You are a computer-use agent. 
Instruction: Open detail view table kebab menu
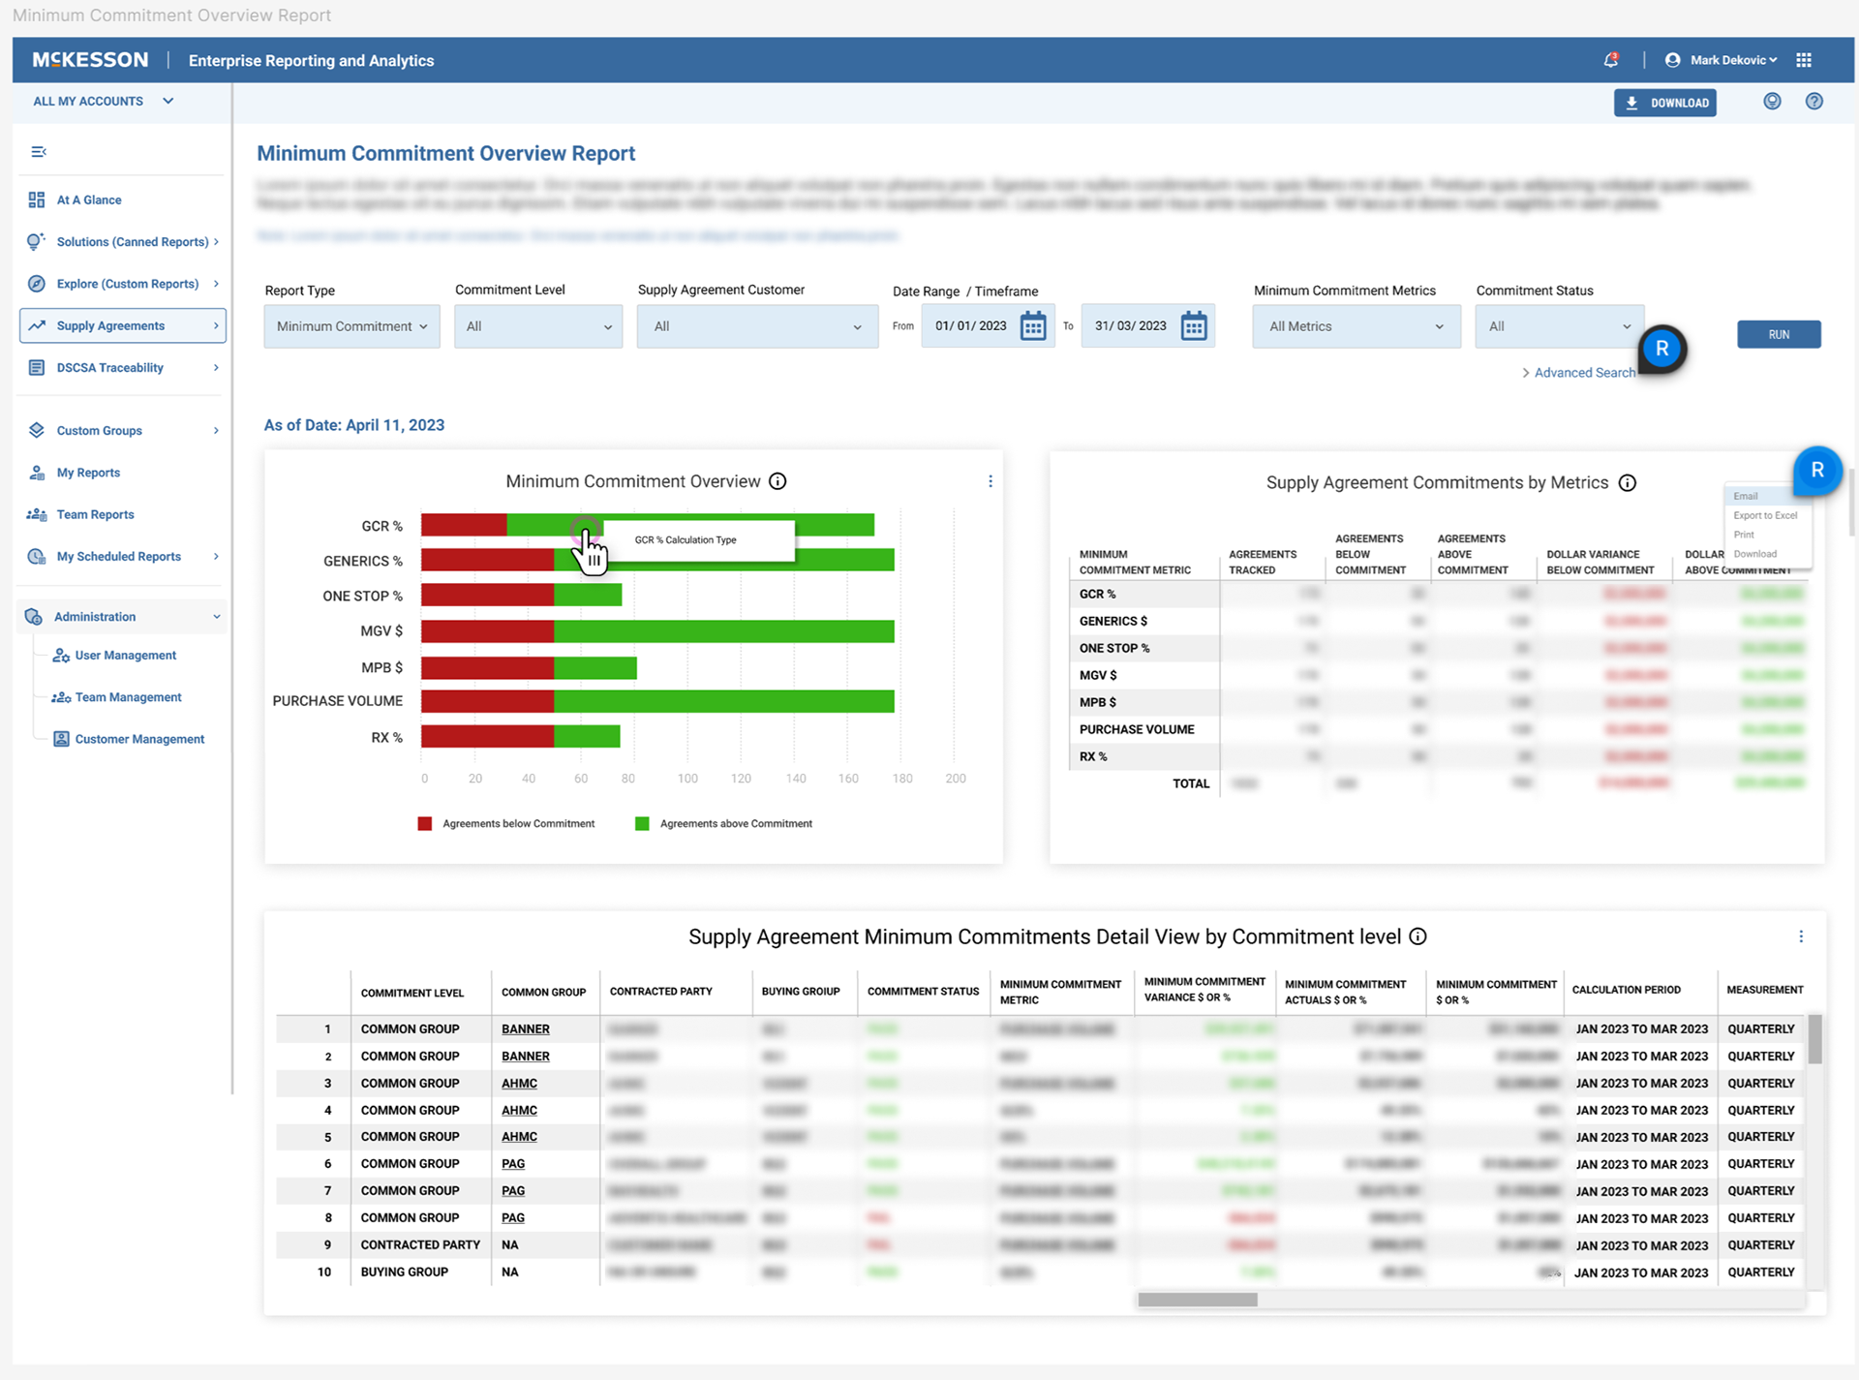[1801, 936]
